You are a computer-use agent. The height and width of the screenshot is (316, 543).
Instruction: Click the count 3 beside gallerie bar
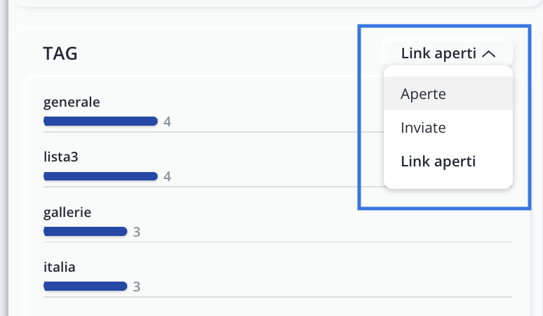click(x=137, y=232)
